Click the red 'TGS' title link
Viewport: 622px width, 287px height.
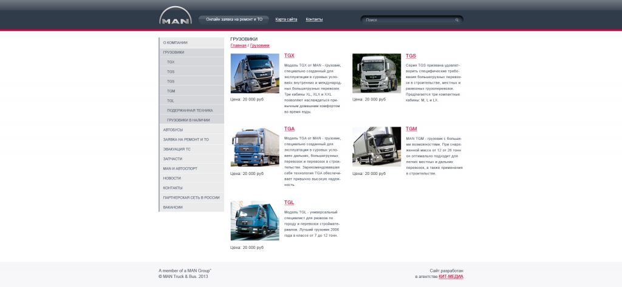(411, 56)
